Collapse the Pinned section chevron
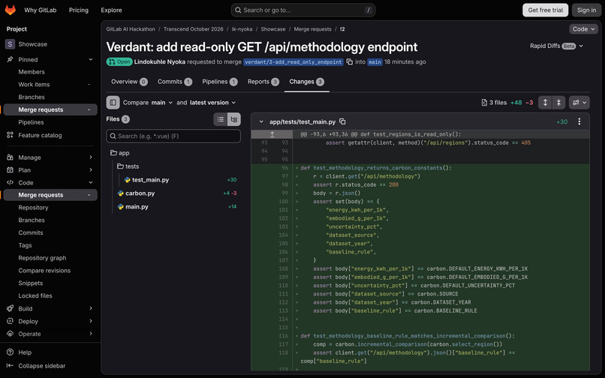605x378 pixels. click(x=91, y=59)
